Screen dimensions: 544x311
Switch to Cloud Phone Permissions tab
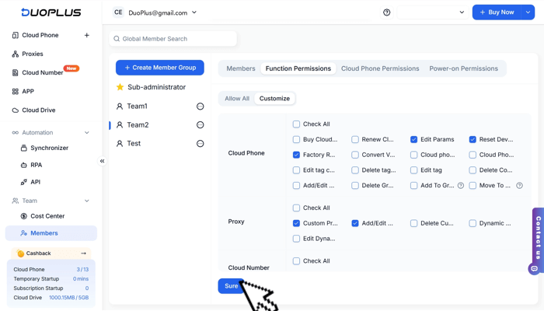(380, 68)
